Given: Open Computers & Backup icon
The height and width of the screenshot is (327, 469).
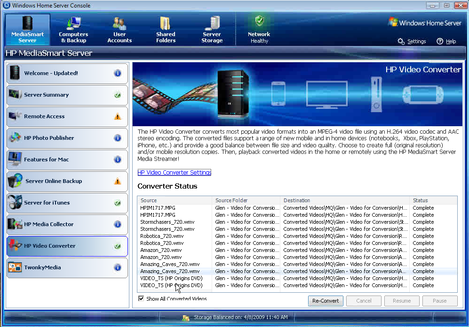Looking at the screenshot, I should click(x=73, y=23).
